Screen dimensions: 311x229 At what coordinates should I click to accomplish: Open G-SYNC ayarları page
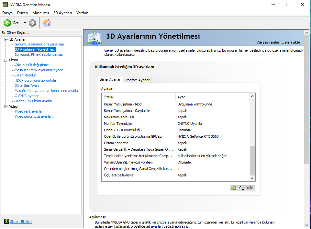[27, 96]
